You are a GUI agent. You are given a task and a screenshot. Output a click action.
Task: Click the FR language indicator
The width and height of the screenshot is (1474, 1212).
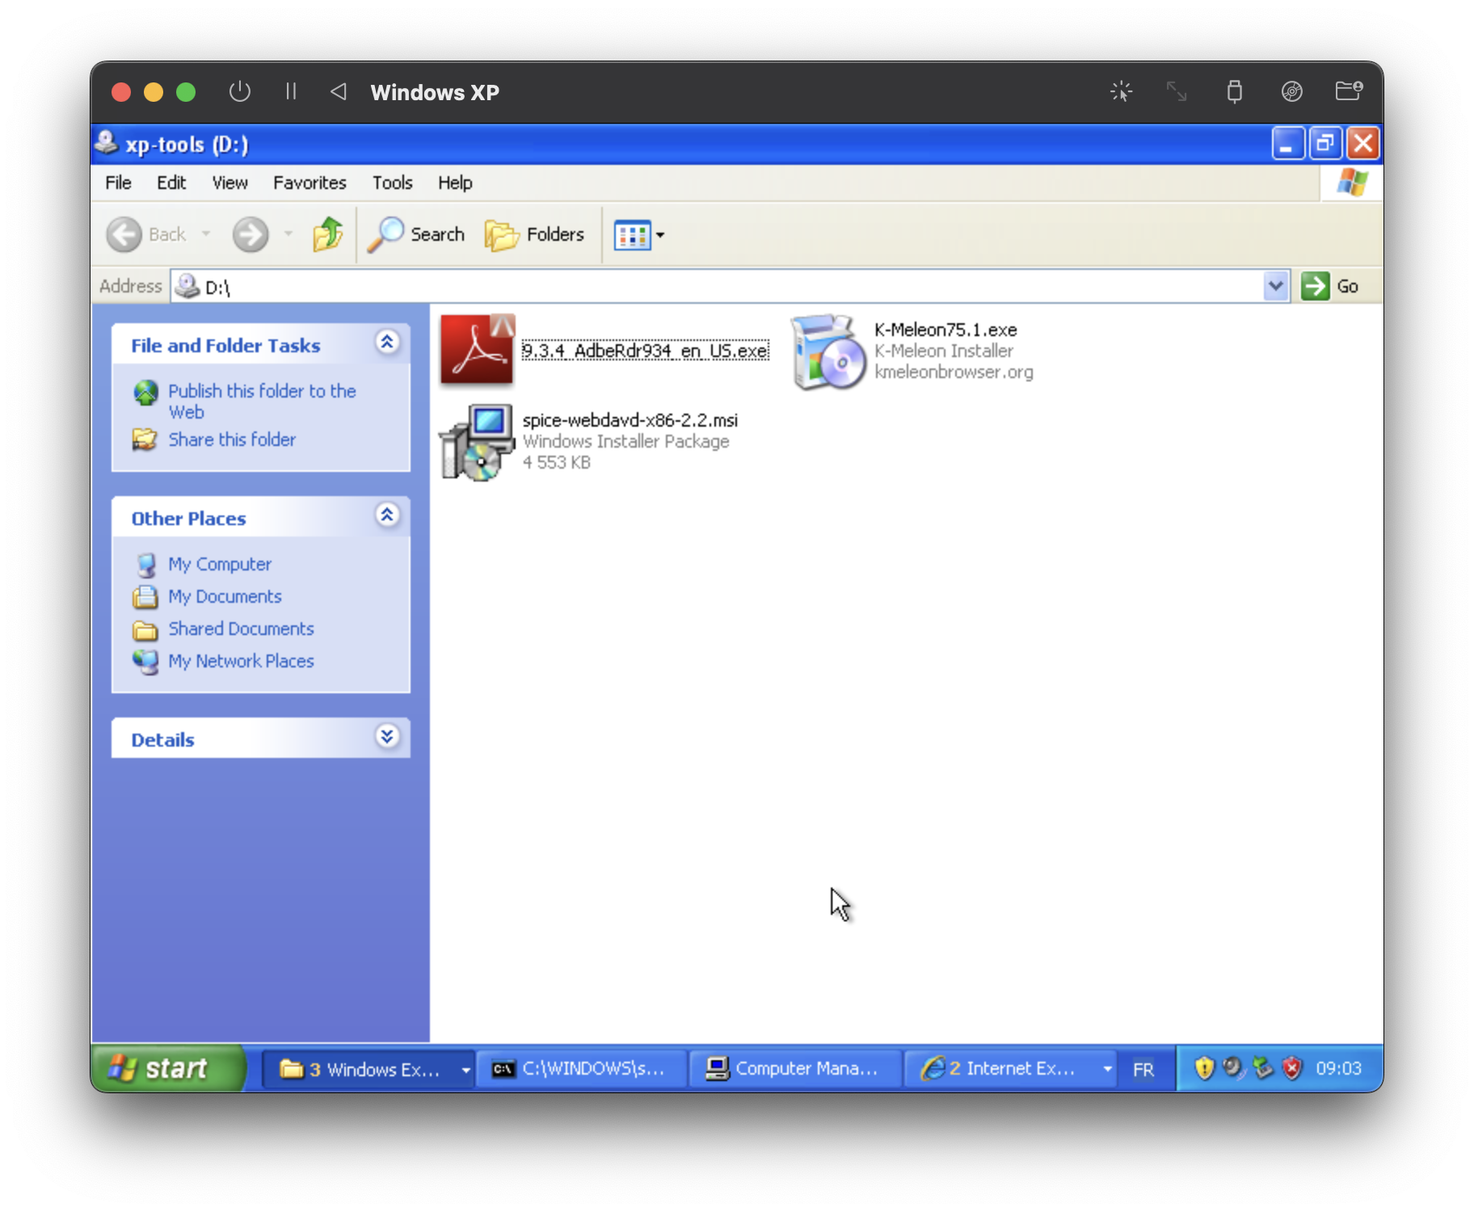tap(1143, 1070)
